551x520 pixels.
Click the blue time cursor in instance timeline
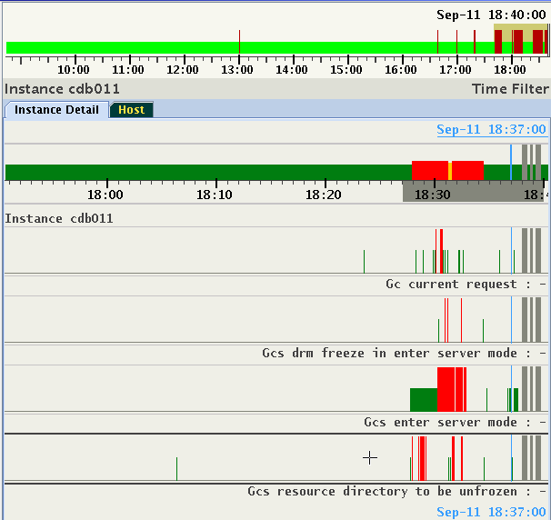coord(511,163)
